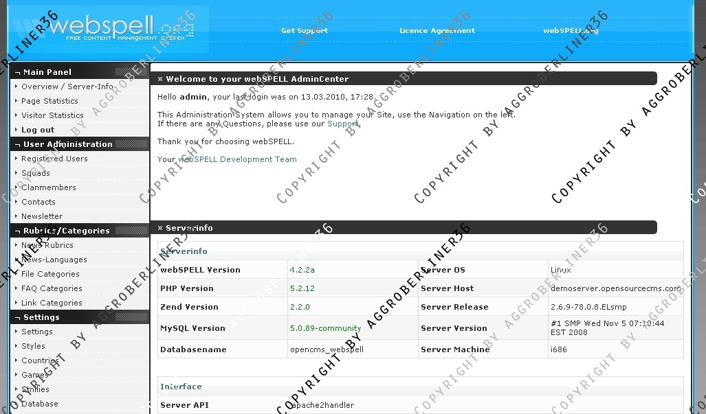
Task: Click MySQL version 5.0.89-community
Action: pyautogui.click(x=326, y=328)
